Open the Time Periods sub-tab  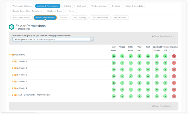(120, 18)
